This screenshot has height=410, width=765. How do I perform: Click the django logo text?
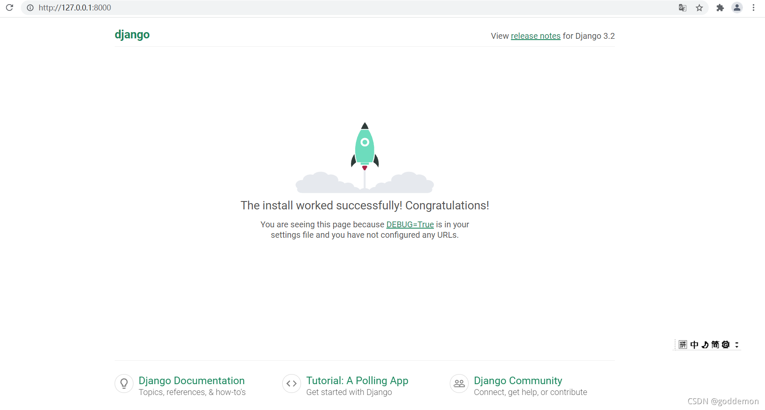pos(132,35)
